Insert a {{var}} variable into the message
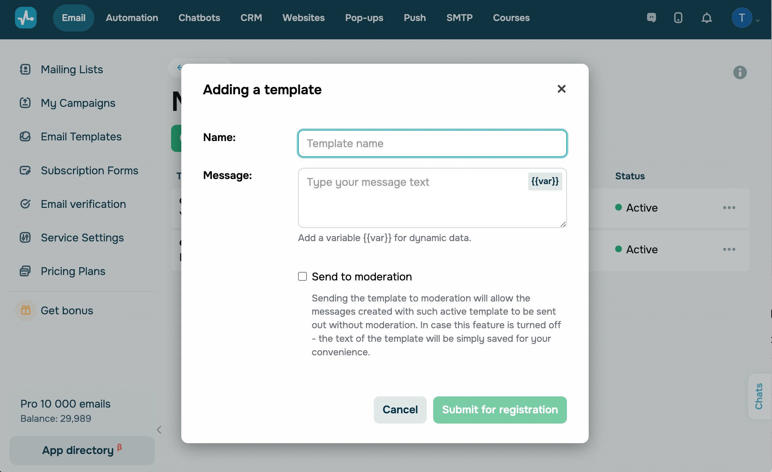 pyautogui.click(x=545, y=181)
